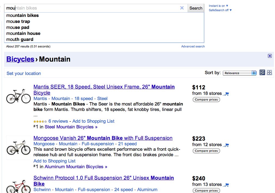Compare prices for the $112 Mantis bike
275x193 pixels.
(206, 99)
